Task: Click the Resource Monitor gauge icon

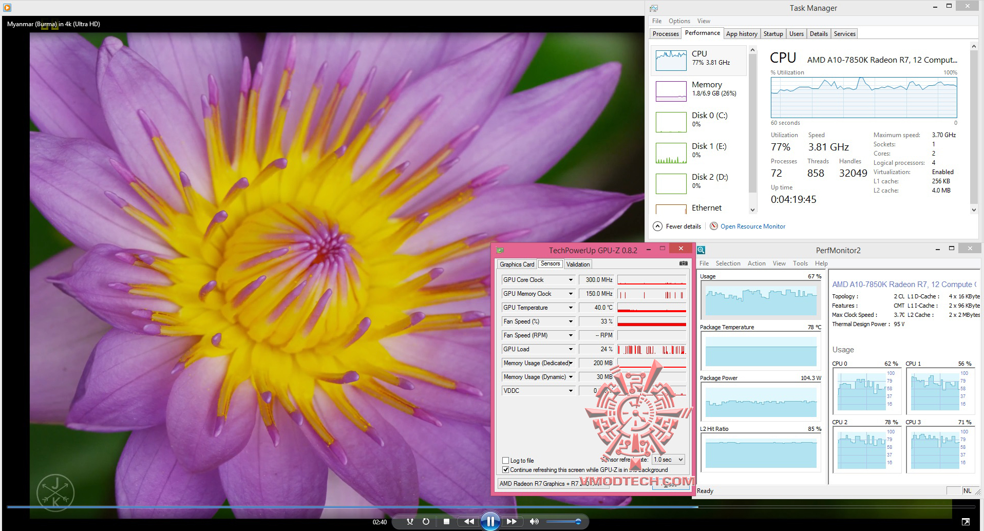Action: tap(714, 226)
